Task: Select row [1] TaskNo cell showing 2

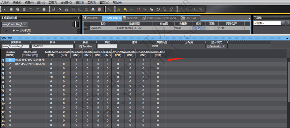Action: pos(10,64)
